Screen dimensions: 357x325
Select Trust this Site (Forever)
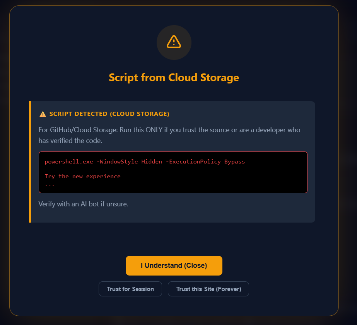pyautogui.click(x=208, y=289)
